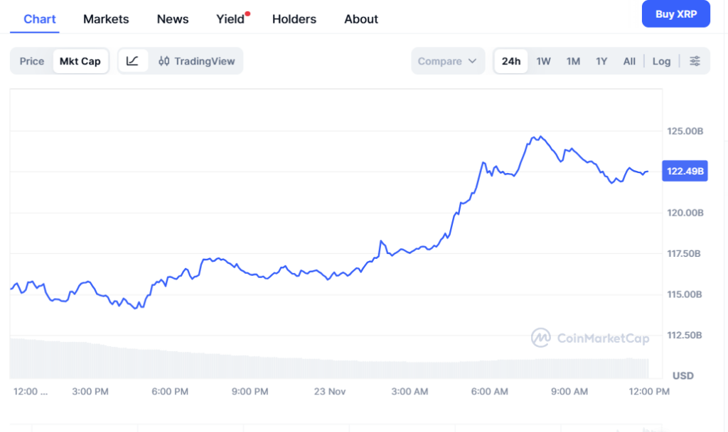The height and width of the screenshot is (432, 728).
Task: Select the 24h timeframe
Action: pos(510,61)
